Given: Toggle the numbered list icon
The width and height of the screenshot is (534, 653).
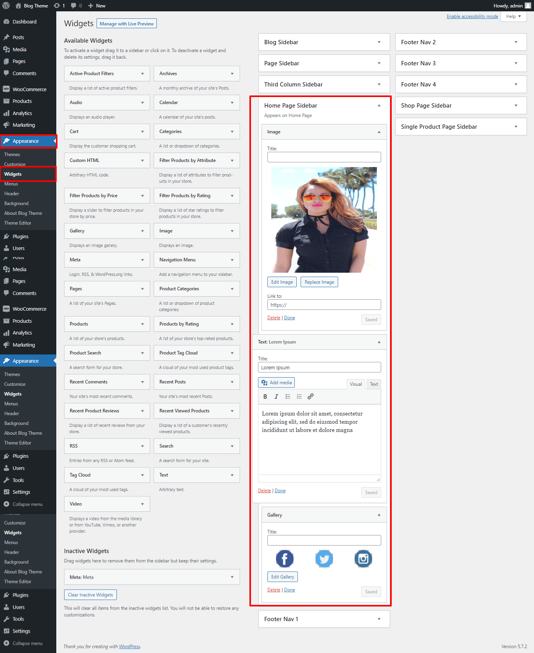Looking at the screenshot, I should [x=299, y=396].
